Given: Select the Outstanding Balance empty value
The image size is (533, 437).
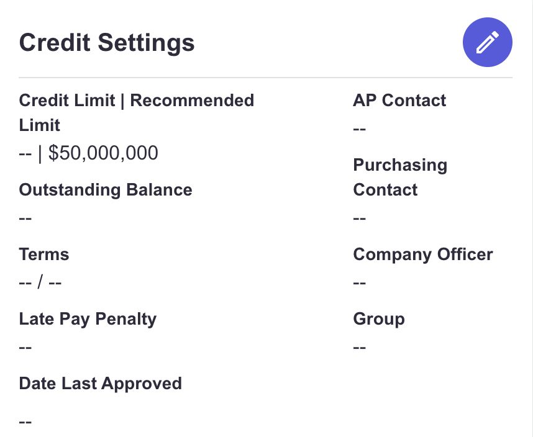Looking at the screenshot, I should pyautogui.click(x=25, y=218).
